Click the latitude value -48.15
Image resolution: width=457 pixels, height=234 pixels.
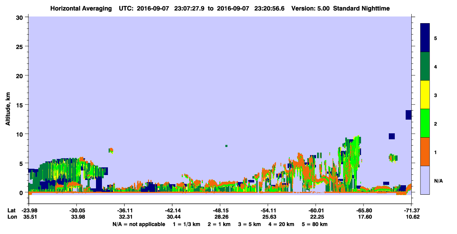pos(220,210)
